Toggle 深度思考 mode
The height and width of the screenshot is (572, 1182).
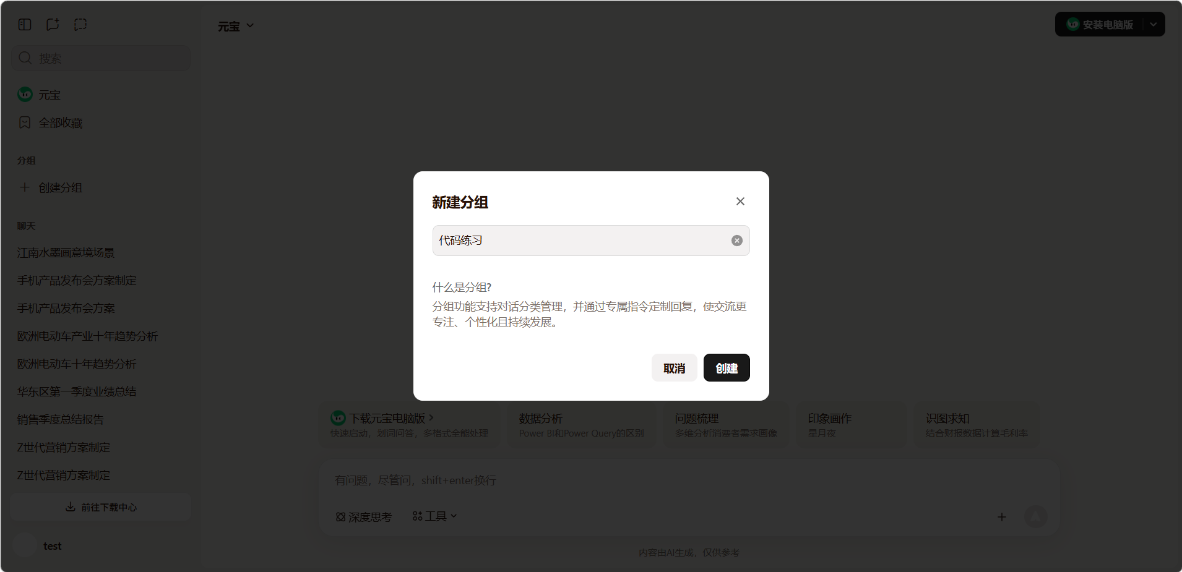[364, 517]
